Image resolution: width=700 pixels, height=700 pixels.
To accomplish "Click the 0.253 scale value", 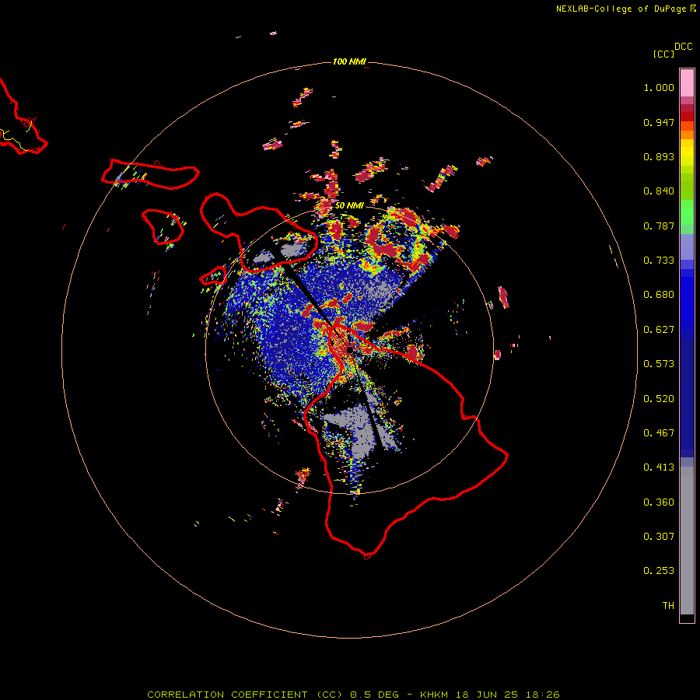I will (x=659, y=571).
